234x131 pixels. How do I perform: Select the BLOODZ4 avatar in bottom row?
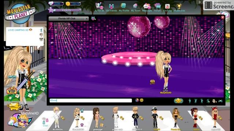click(57, 117)
